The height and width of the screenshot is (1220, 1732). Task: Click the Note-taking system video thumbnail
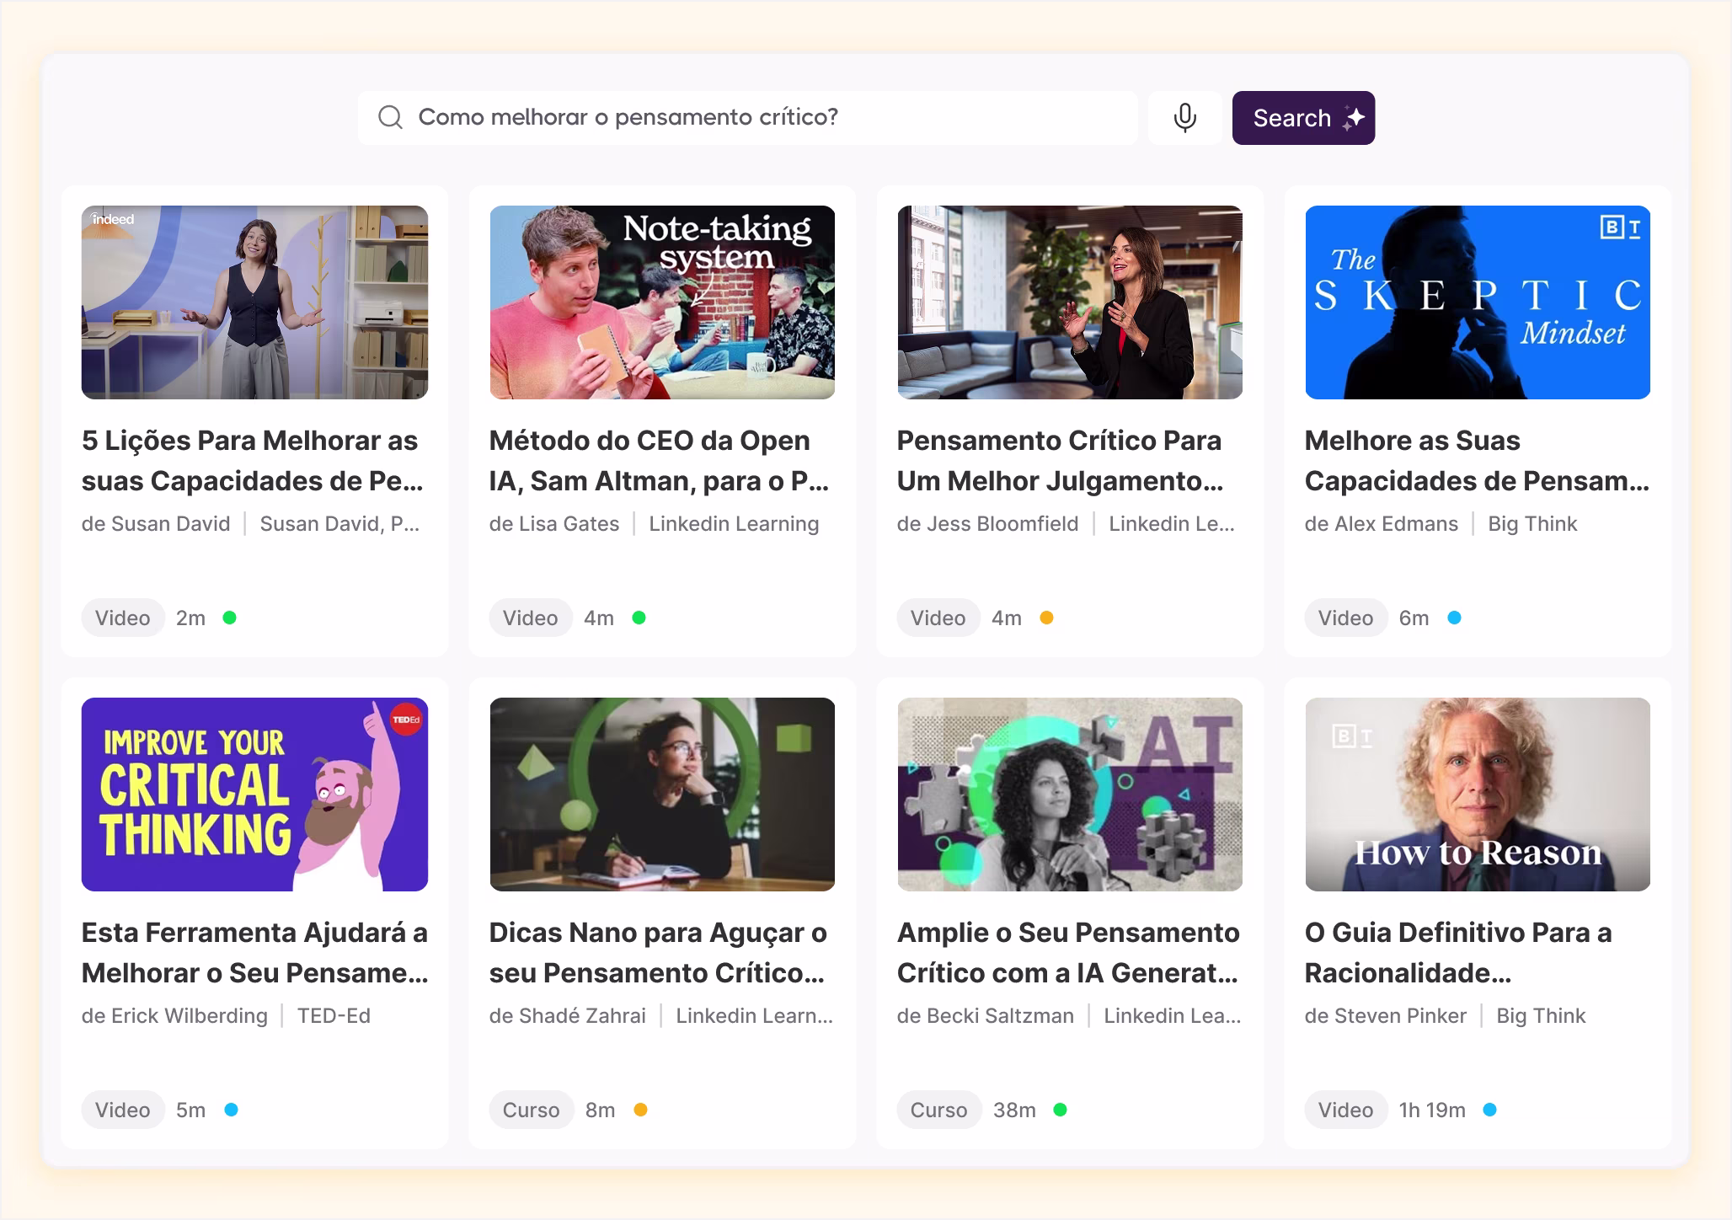point(661,303)
